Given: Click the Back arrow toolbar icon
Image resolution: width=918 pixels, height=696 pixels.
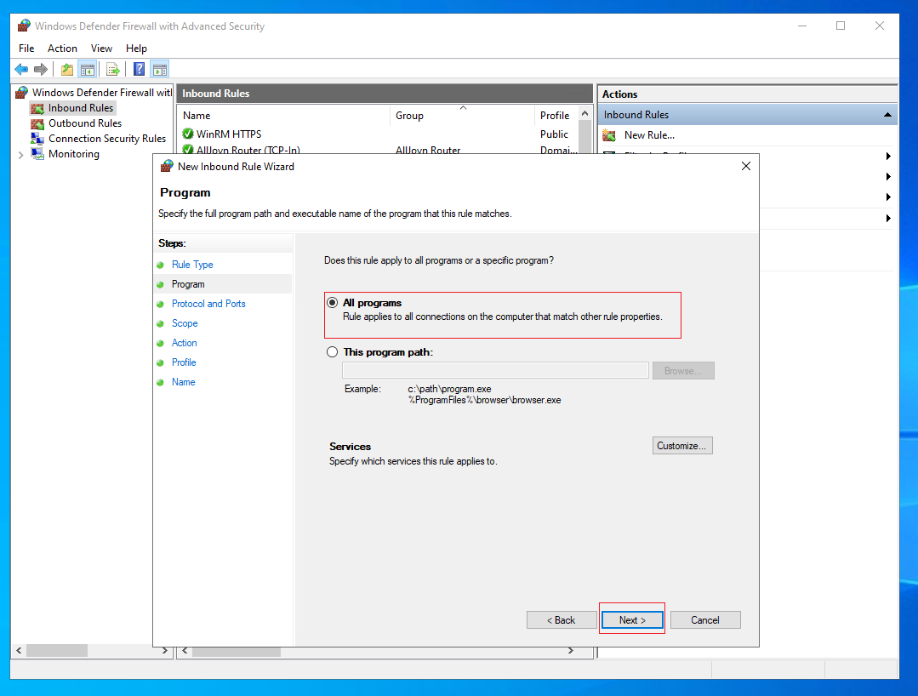Looking at the screenshot, I should [x=21, y=70].
